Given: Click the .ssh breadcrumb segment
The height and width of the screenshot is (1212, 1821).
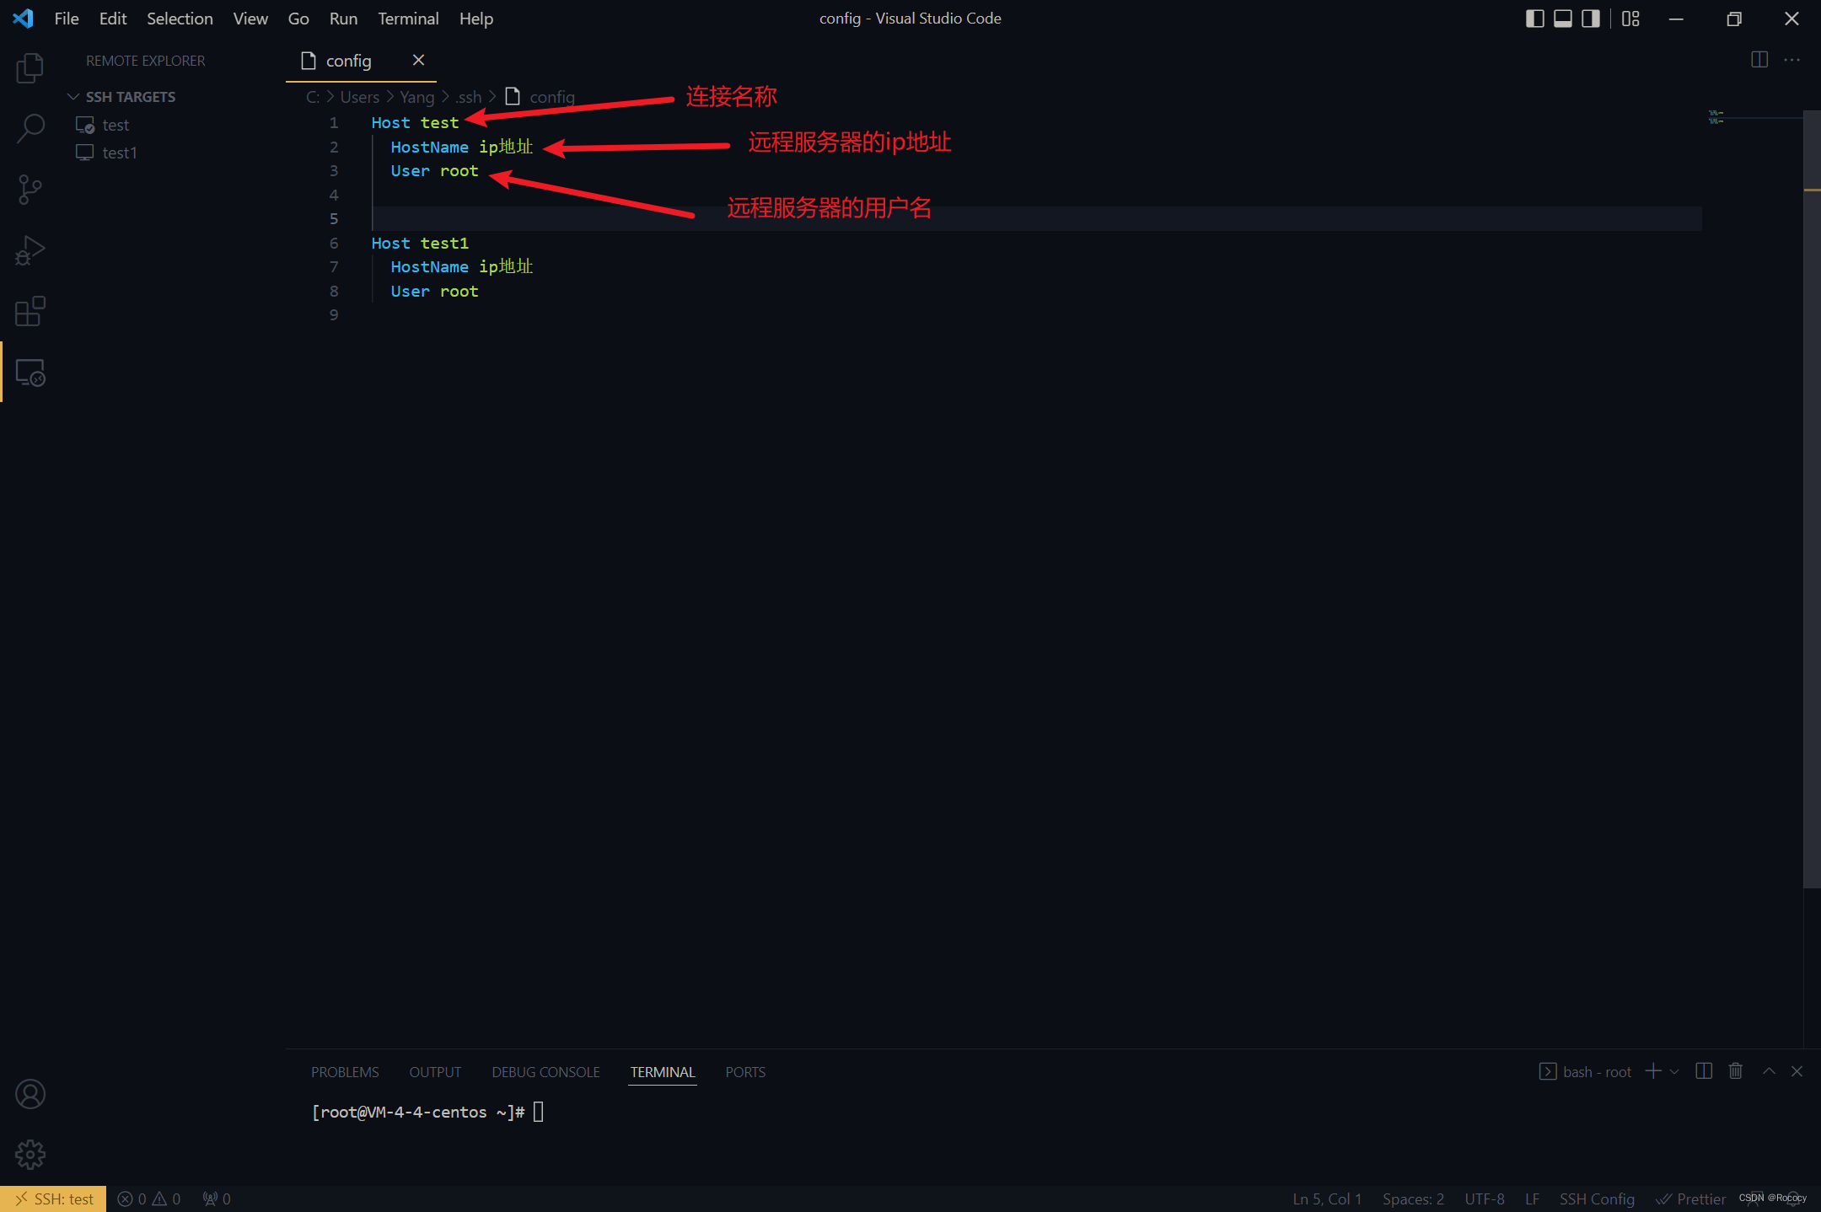Looking at the screenshot, I should tap(468, 97).
